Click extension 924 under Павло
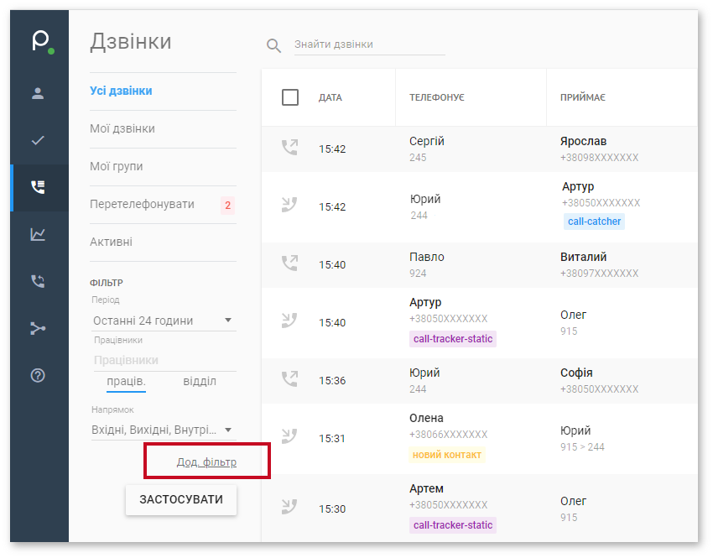Image resolution: width=713 pixels, height=558 pixels. [418, 274]
